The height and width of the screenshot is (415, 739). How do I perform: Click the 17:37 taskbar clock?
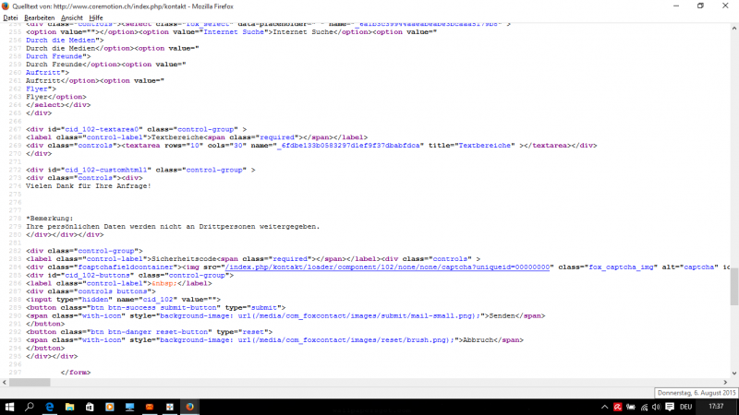pyautogui.click(x=716, y=407)
